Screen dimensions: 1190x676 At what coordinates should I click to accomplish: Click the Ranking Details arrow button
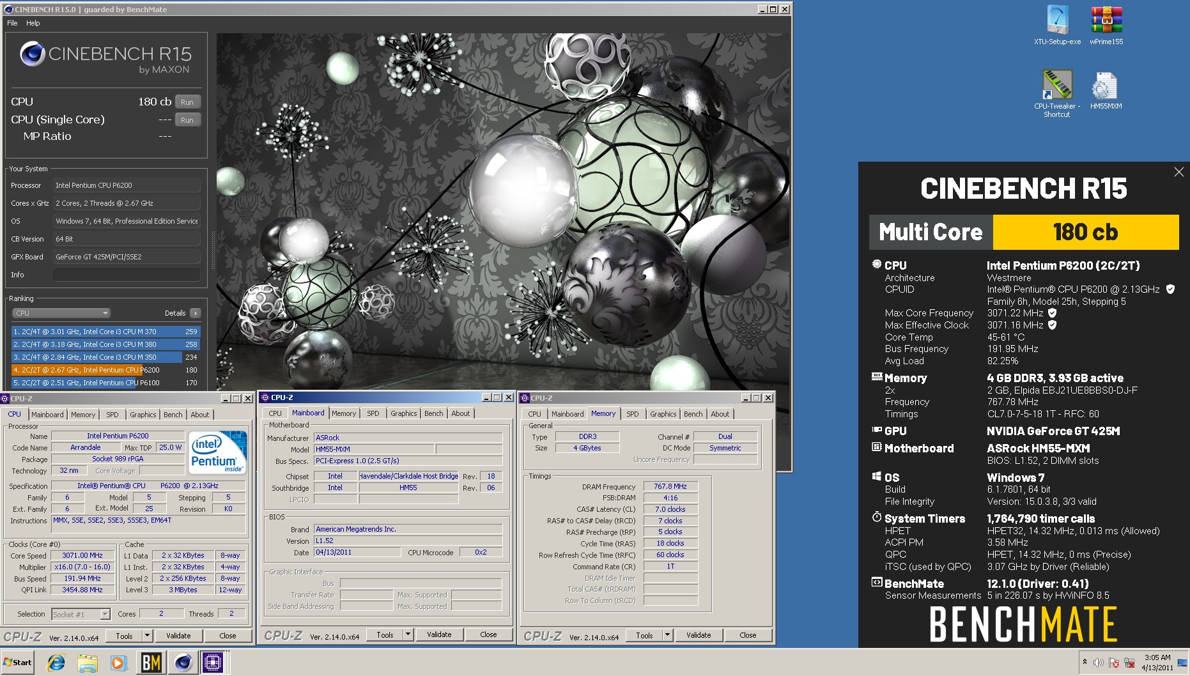(196, 313)
